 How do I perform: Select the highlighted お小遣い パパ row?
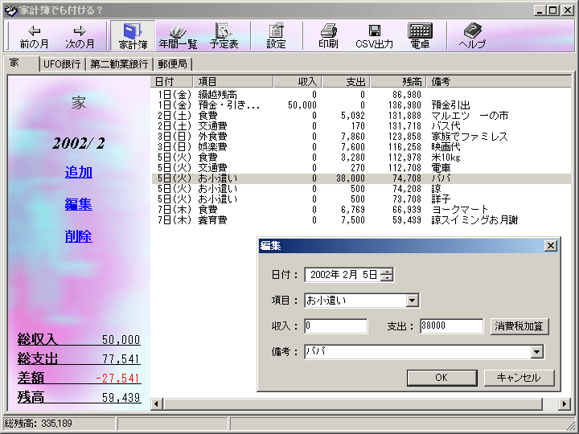(x=361, y=178)
